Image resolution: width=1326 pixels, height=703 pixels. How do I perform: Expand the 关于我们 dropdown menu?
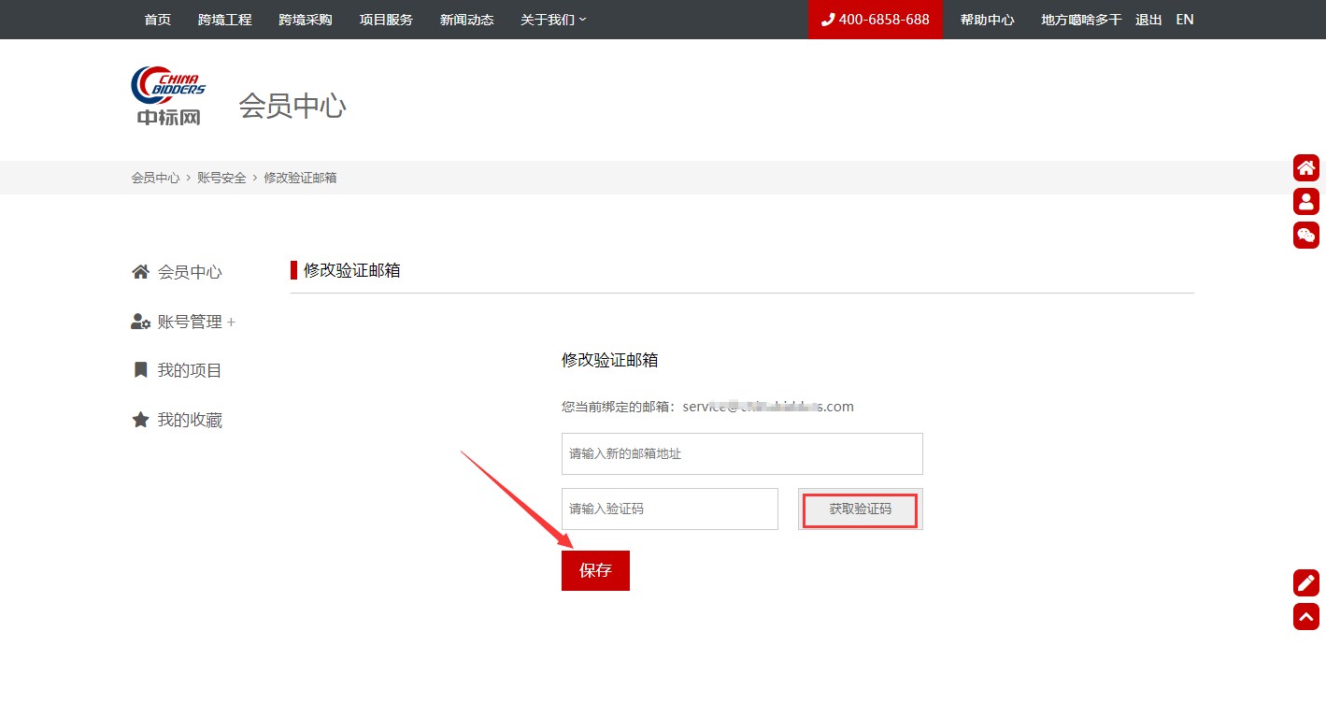click(553, 20)
